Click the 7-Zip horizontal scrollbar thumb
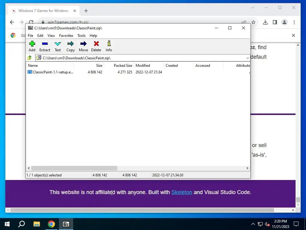Viewport: 306px width, 230px height. pos(74,168)
